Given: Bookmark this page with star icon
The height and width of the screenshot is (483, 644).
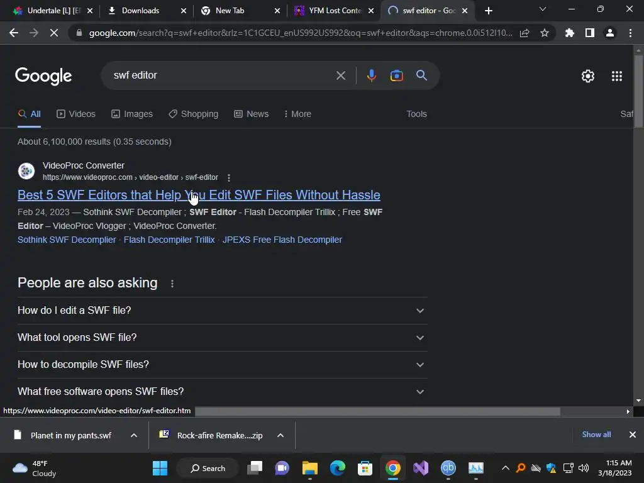Looking at the screenshot, I should tap(545, 33).
